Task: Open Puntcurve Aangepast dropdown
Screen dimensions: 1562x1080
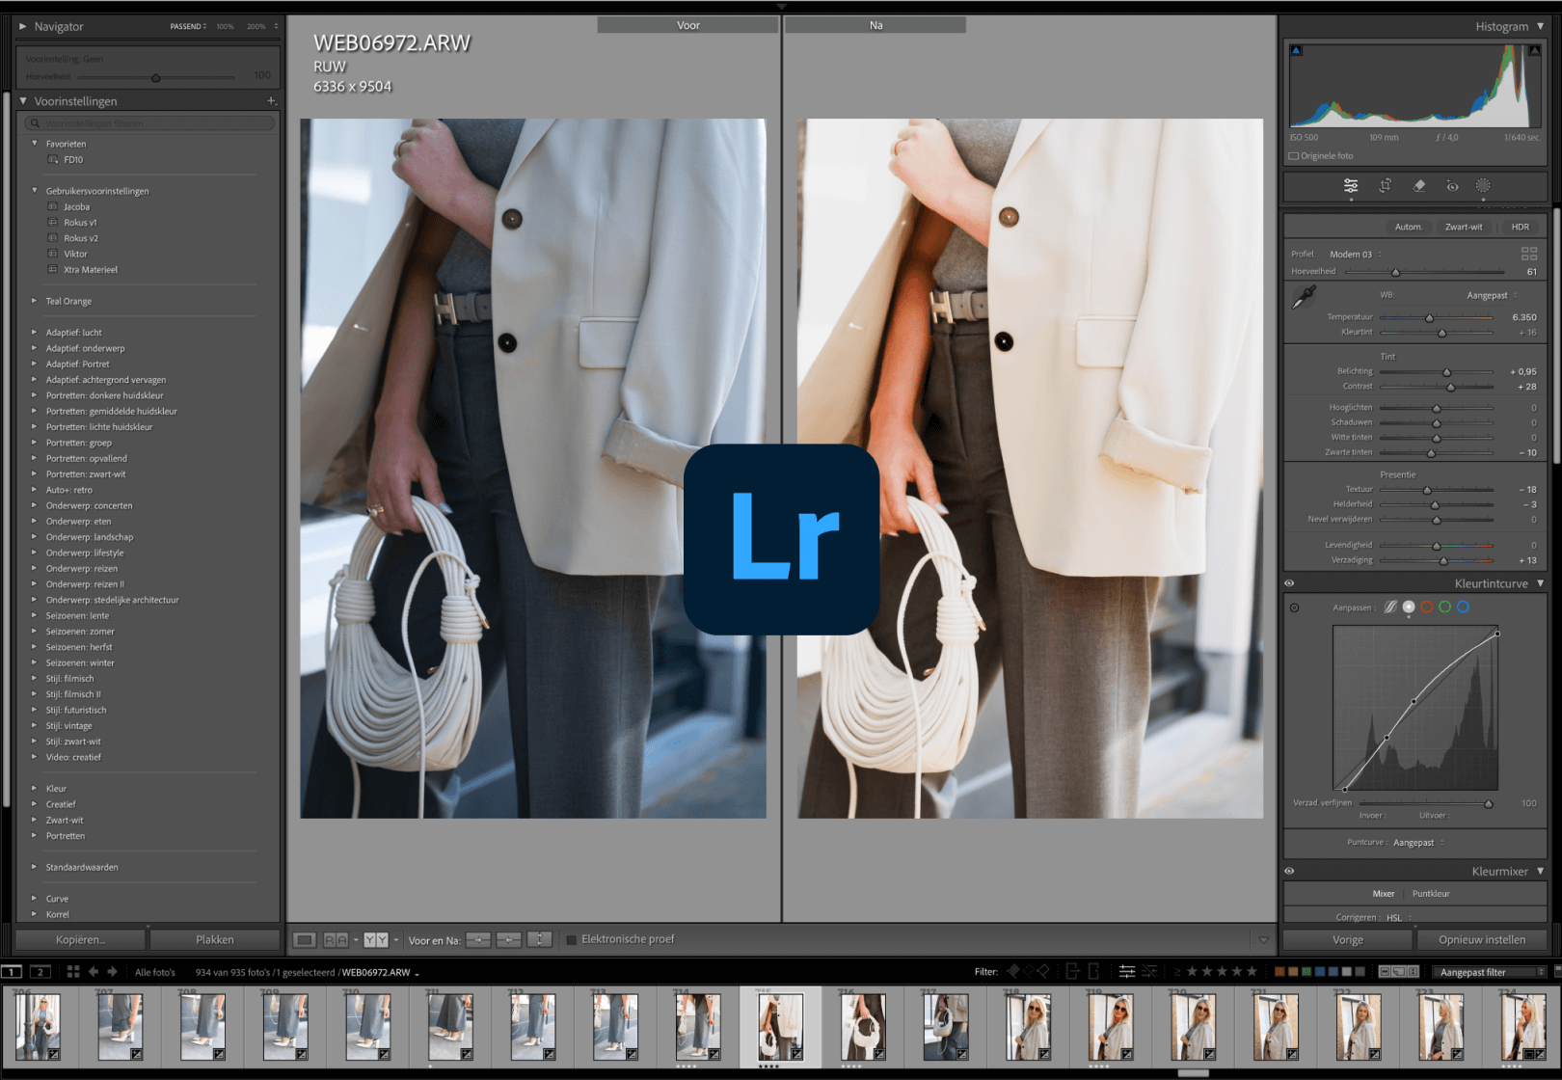Action: tap(1418, 843)
